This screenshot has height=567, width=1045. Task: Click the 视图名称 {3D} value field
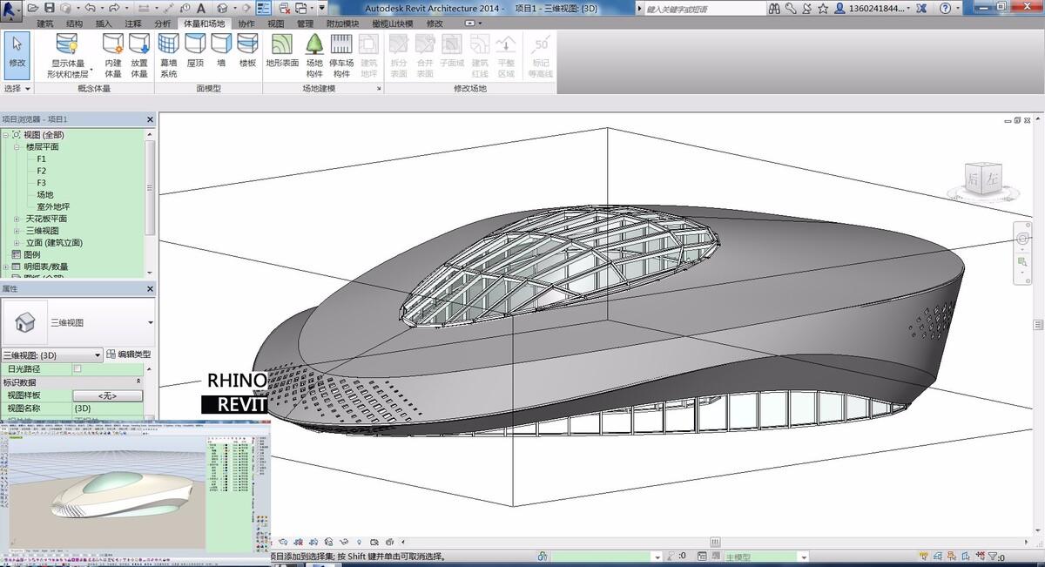pos(107,408)
